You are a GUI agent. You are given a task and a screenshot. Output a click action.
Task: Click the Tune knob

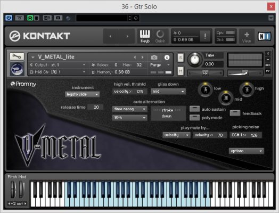pos(195,60)
